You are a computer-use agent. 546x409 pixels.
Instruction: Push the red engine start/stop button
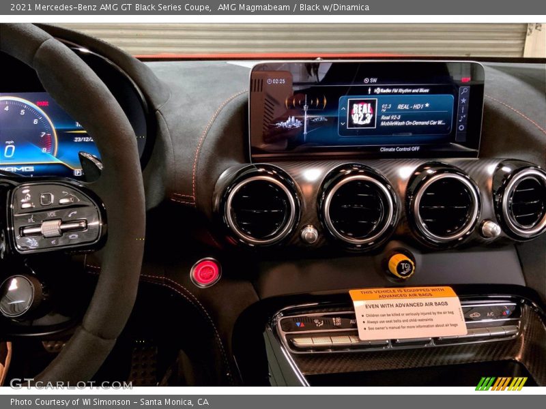[x=205, y=273]
